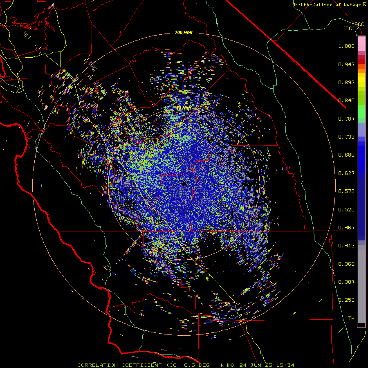Pick the pink segment at the color bar top

[x=361, y=44]
